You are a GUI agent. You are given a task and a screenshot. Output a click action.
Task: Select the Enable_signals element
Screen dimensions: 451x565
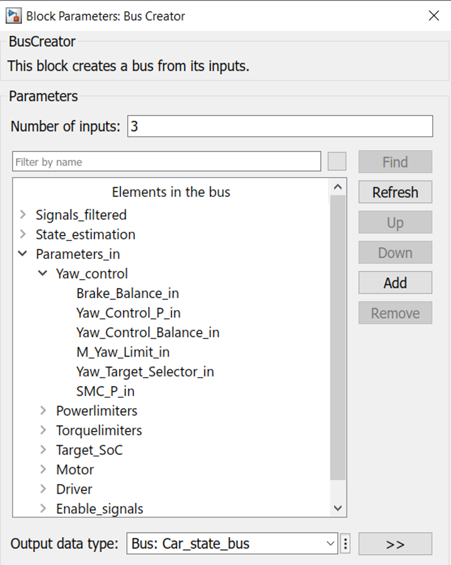(100, 509)
